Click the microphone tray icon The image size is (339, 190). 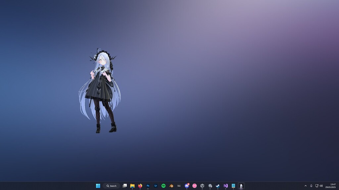pos(311,186)
